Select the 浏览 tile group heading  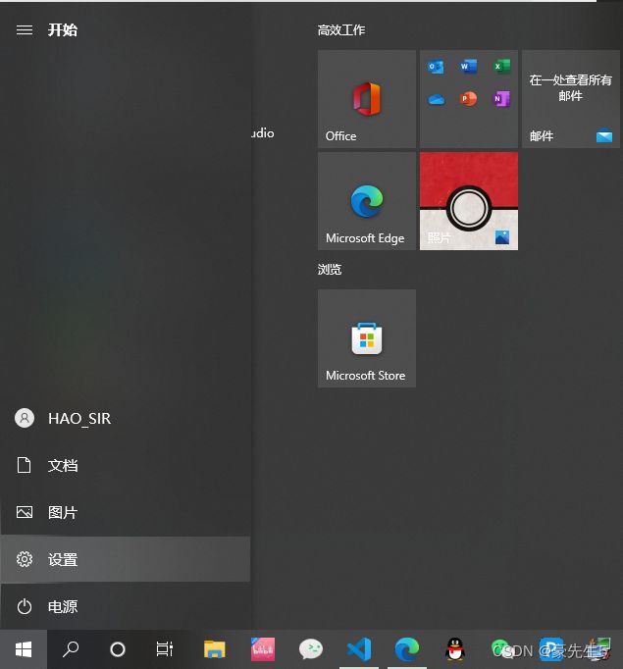[330, 269]
